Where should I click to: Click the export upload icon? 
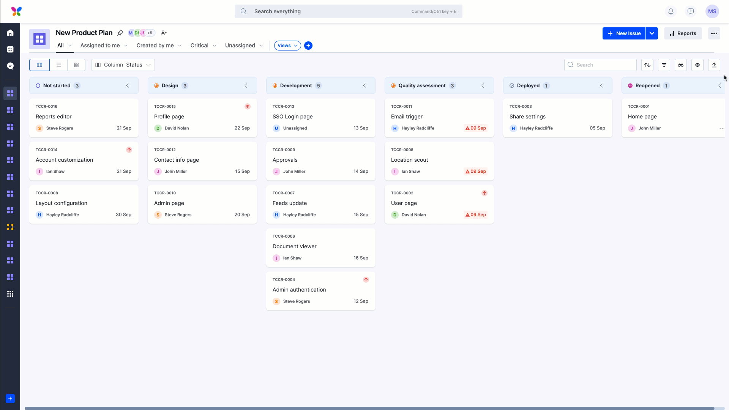pos(714,65)
